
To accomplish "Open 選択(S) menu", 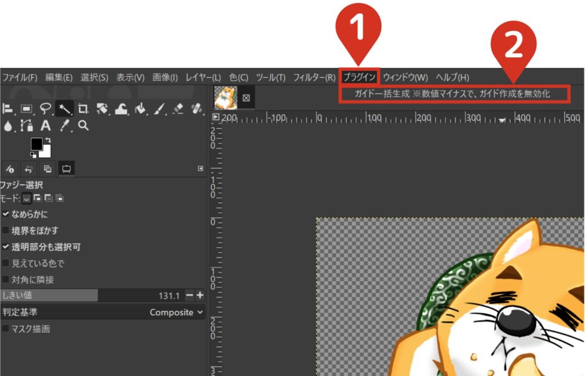I will click(94, 78).
